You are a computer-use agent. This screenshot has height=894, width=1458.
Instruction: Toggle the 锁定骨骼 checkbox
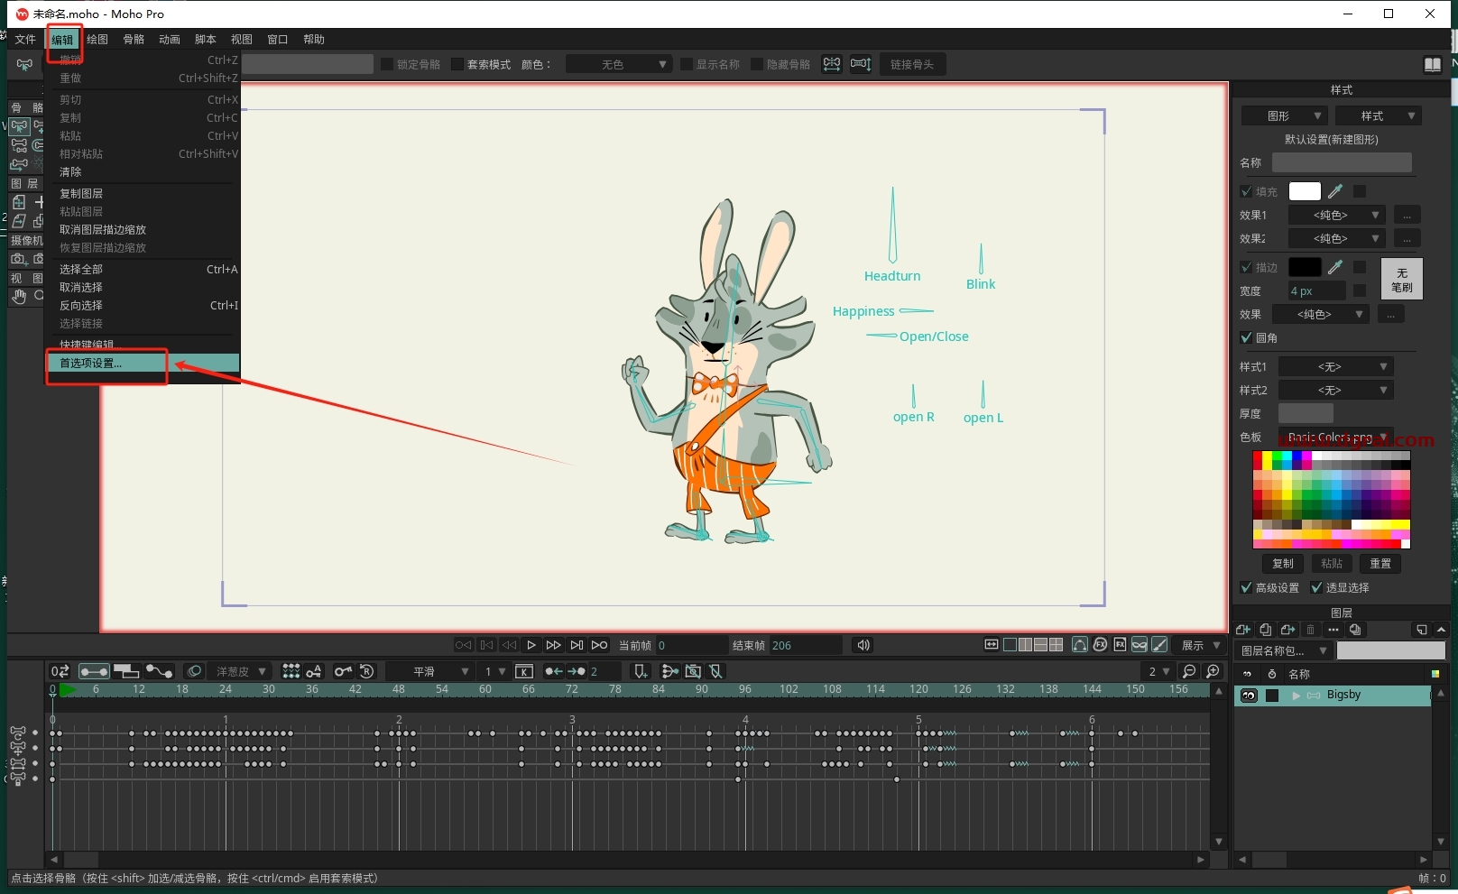point(387,64)
